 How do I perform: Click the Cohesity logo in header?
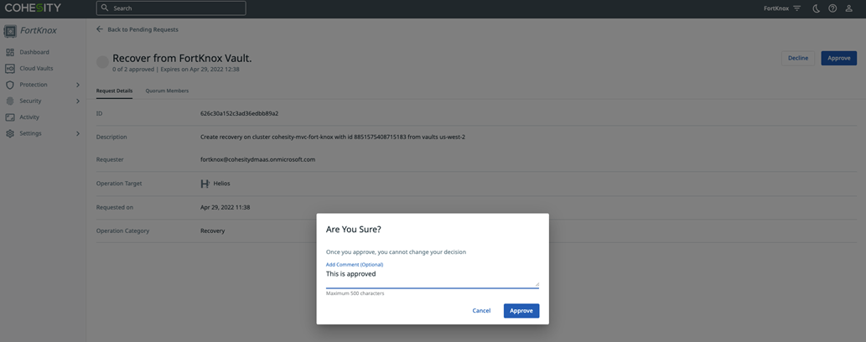pos(33,8)
